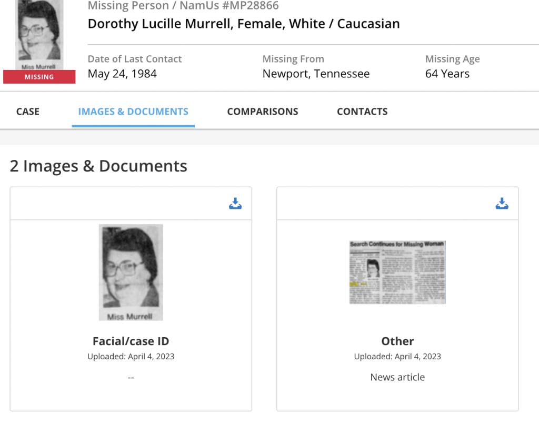Screen dimensions: 539x434
Task: Click the 'News article' description text
Action: tap(397, 377)
